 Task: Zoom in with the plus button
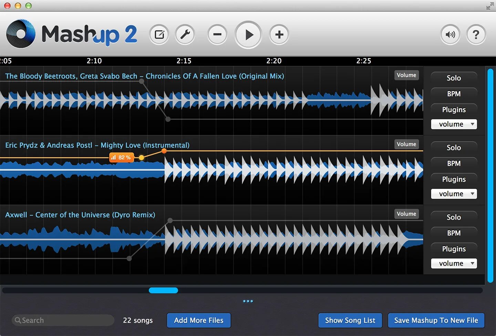point(279,34)
